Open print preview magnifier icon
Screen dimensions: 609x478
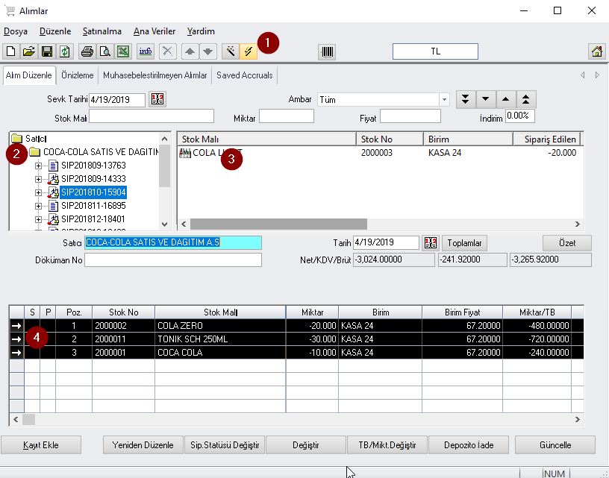tap(105, 51)
